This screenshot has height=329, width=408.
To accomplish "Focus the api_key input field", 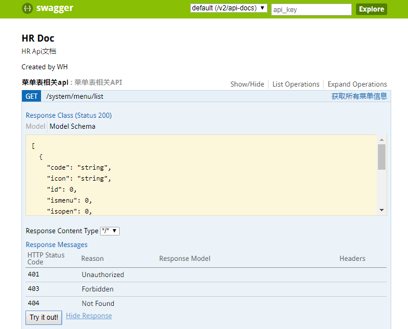I will click(311, 10).
